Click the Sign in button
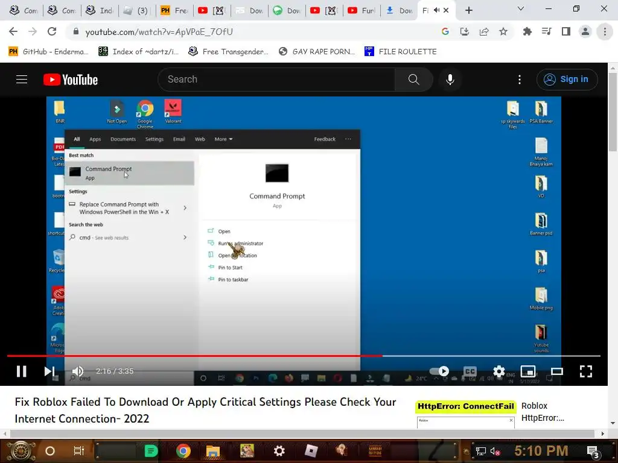618x463 pixels. click(567, 80)
